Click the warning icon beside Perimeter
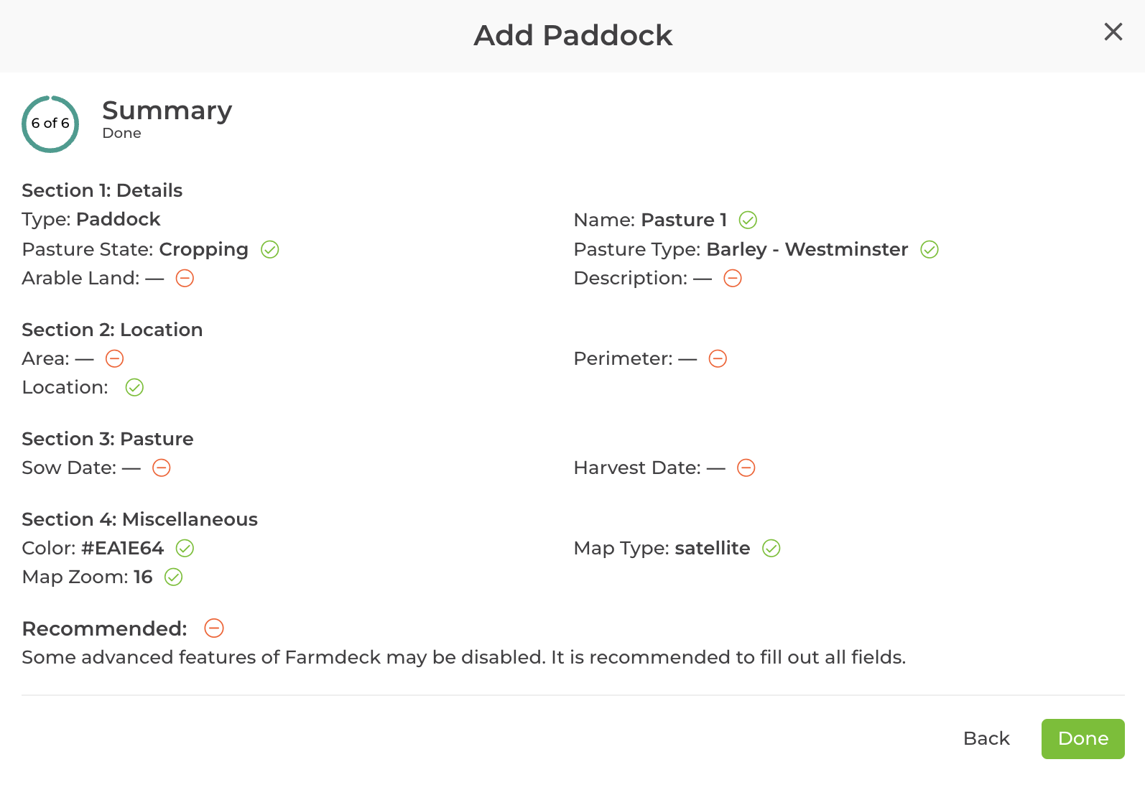 pos(718,359)
